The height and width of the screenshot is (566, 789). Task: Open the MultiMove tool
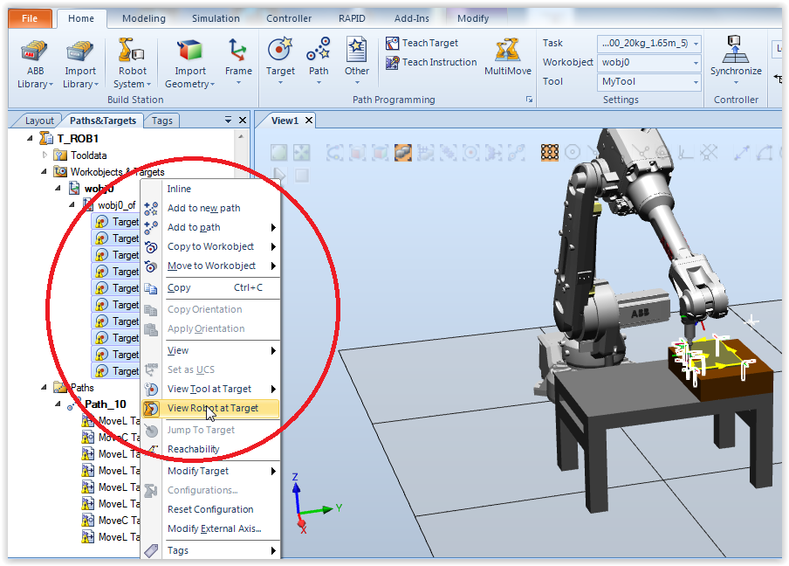pos(508,57)
